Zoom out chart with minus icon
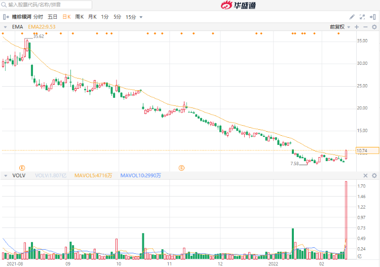This screenshot has height=267, width=380. tap(365, 26)
